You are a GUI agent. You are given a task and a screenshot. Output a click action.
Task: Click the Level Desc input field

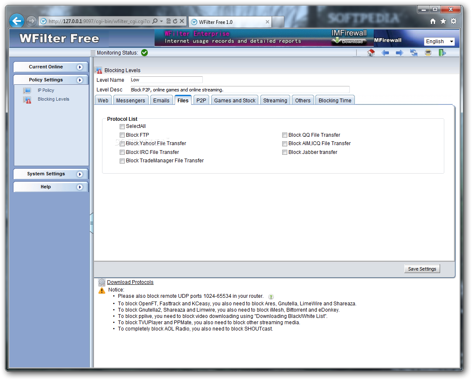[240, 90]
